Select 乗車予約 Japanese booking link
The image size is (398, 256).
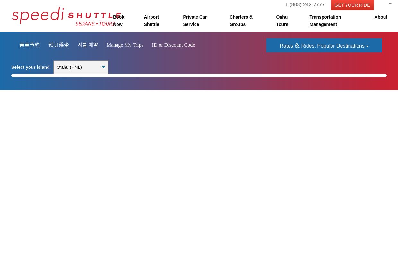(x=29, y=45)
